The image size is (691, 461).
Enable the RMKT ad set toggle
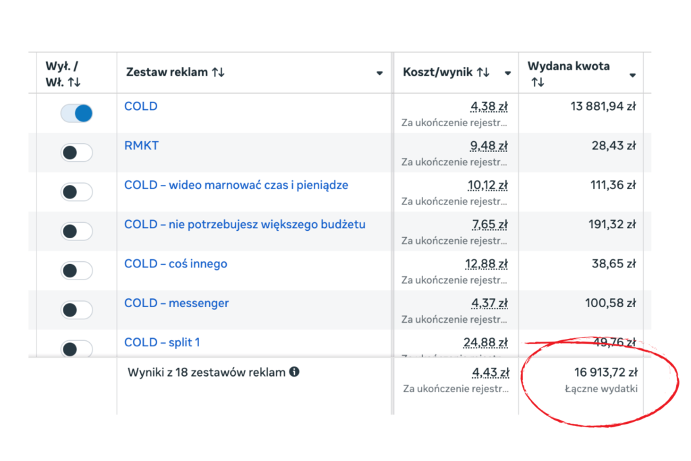[x=76, y=153]
